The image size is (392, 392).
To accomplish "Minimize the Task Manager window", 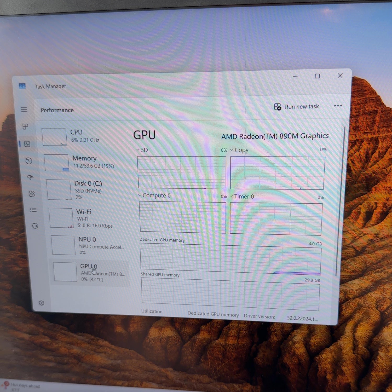I will [x=295, y=76].
